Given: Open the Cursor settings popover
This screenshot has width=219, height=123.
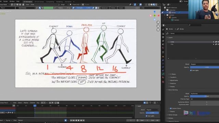Looking at the screenshot, I should coord(121,8).
